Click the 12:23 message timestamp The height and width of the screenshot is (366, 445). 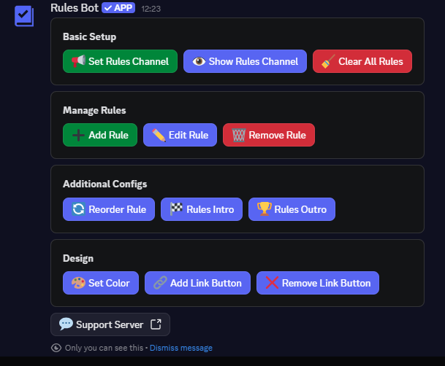pyautogui.click(x=151, y=8)
